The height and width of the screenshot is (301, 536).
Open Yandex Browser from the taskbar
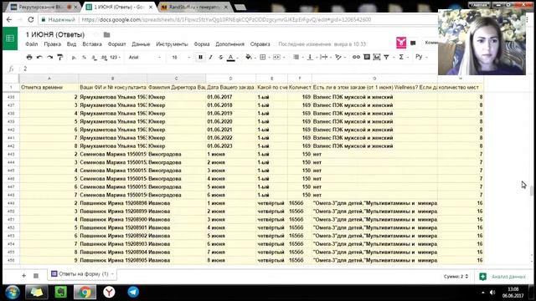(x=109, y=292)
